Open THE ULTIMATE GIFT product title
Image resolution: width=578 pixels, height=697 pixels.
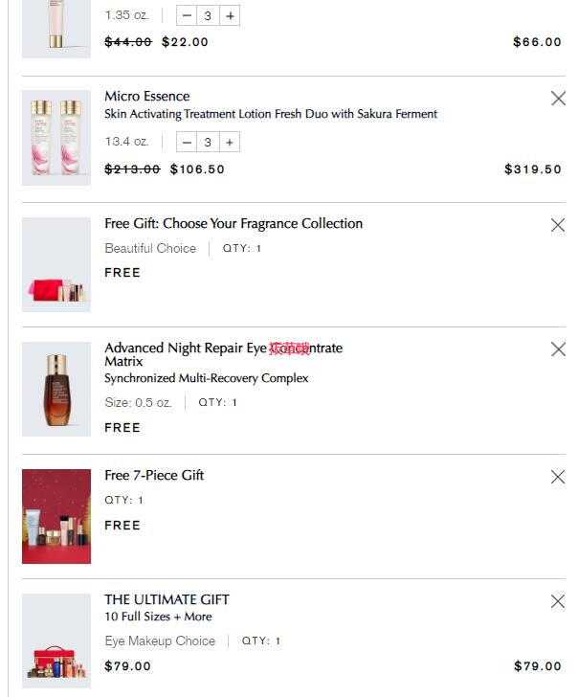pyautogui.click(x=167, y=599)
